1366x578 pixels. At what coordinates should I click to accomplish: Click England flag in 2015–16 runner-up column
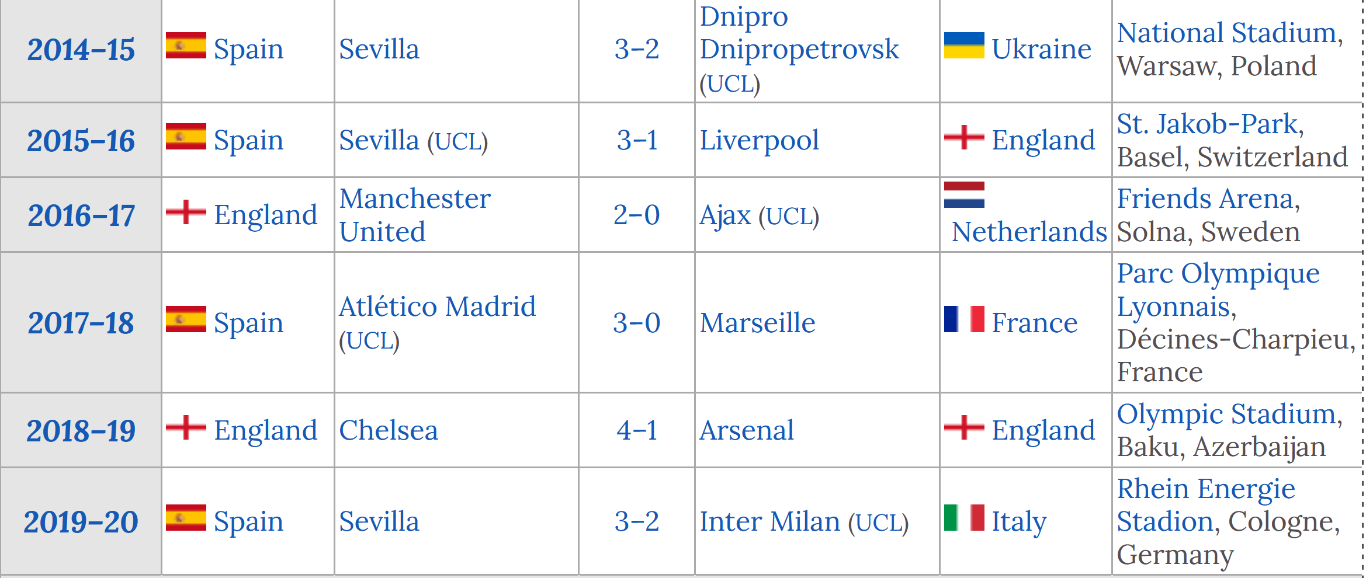pyautogui.click(x=964, y=137)
